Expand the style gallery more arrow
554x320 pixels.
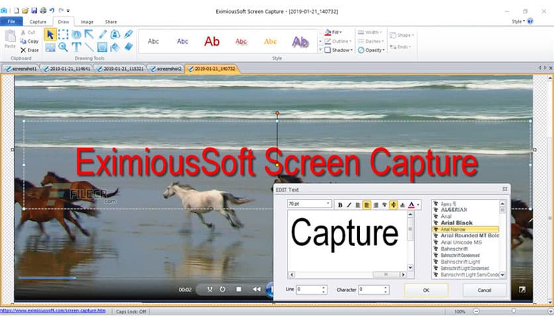(x=321, y=50)
